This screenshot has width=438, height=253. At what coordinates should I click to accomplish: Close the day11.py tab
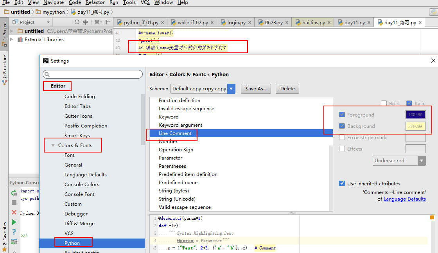(369, 23)
